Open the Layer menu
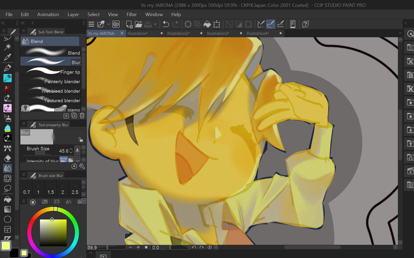The height and width of the screenshot is (258, 414). click(x=73, y=14)
